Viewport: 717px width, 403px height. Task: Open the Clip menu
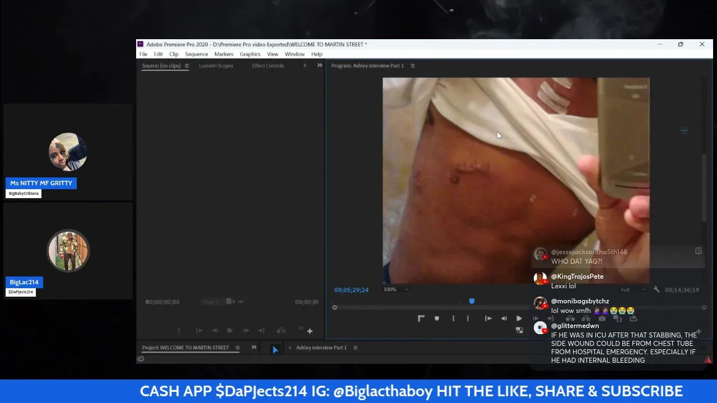tap(174, 54)
